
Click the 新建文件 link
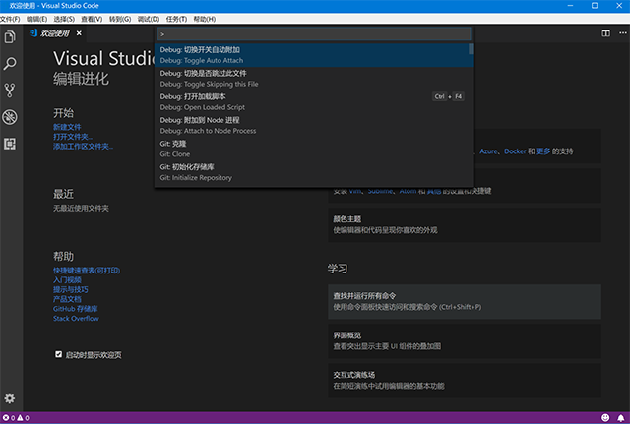[x=68, y=127]
